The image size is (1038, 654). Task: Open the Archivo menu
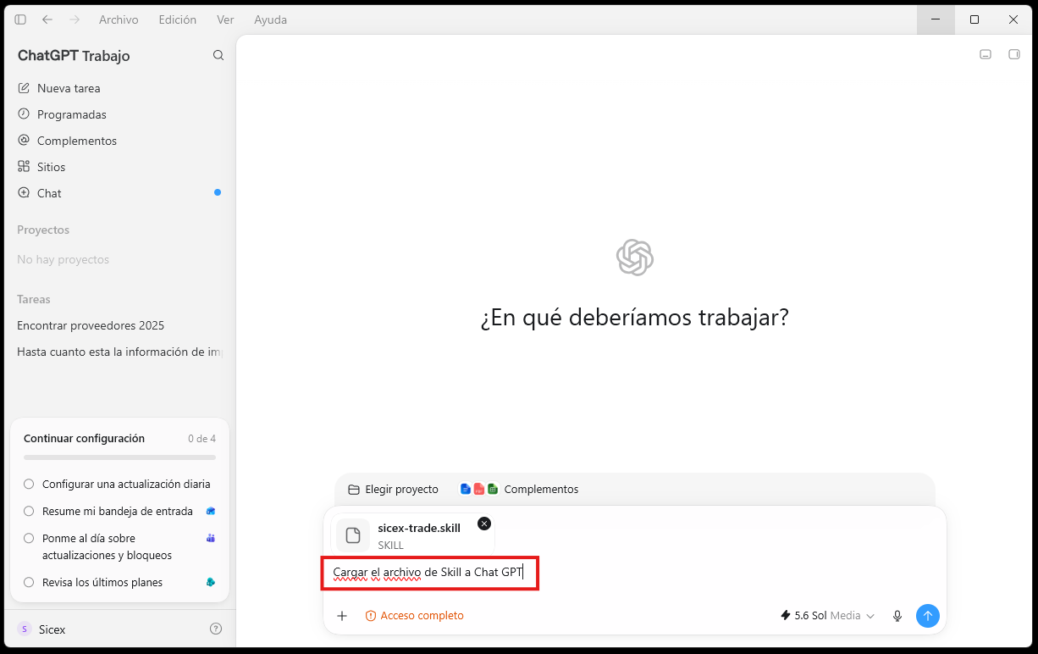tap(119, 19)
